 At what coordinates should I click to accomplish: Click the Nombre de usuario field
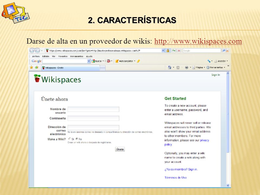pos(93,109)
